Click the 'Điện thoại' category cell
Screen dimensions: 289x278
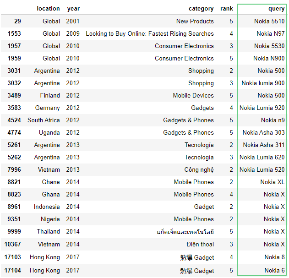coord(200,244)
